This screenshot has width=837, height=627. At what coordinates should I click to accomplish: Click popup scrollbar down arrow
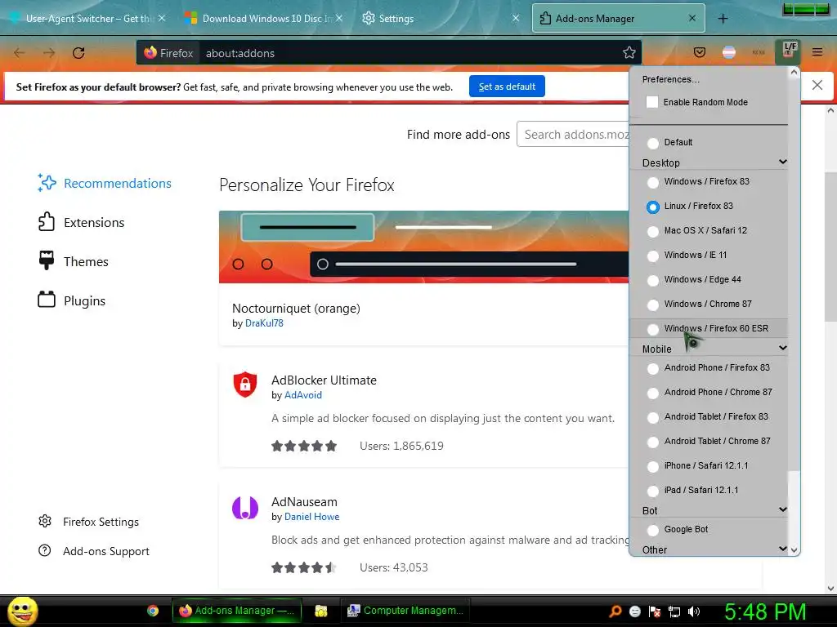794,549
